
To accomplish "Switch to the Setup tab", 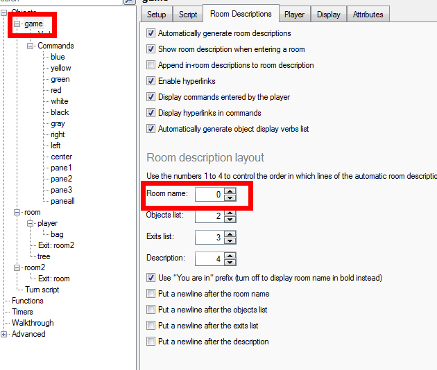I will [x=157, y=14].
